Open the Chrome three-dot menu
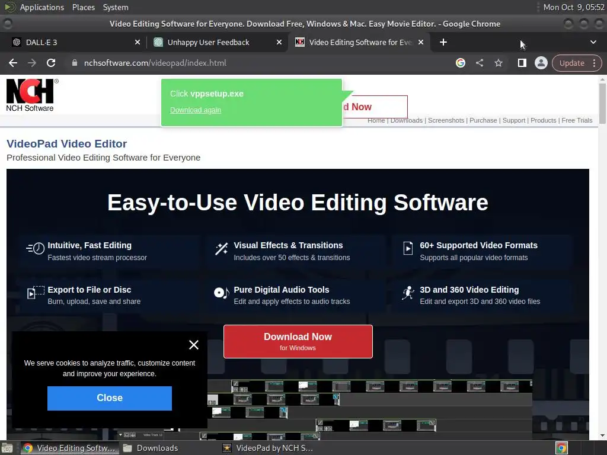 [594, 63]
